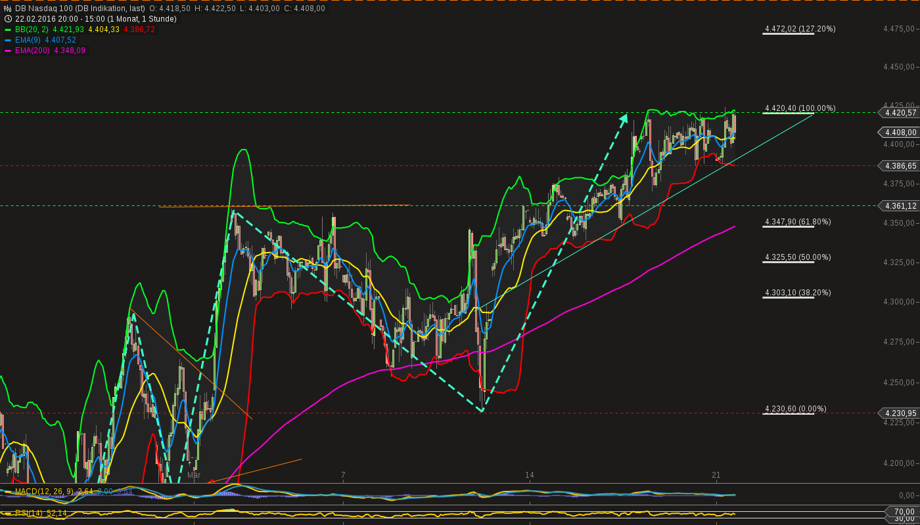Click the candlestick chart symbol icon beside DB Nasdaq 100

(7, 9)
